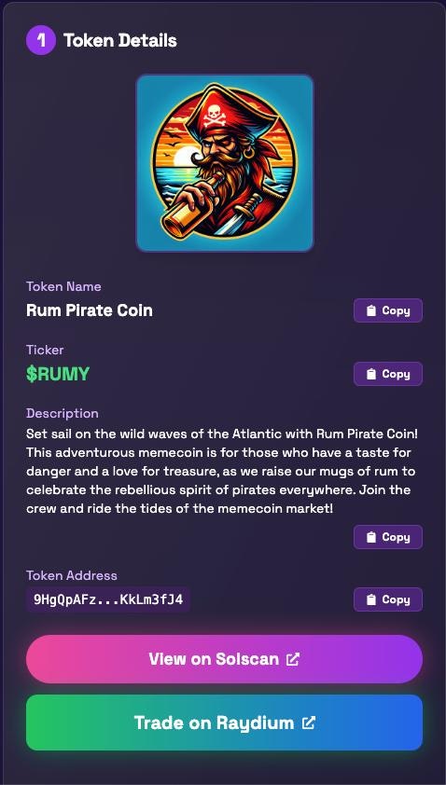Click the purple step number 1 badge
Screen dimensions: 446x785
(41, 40)
